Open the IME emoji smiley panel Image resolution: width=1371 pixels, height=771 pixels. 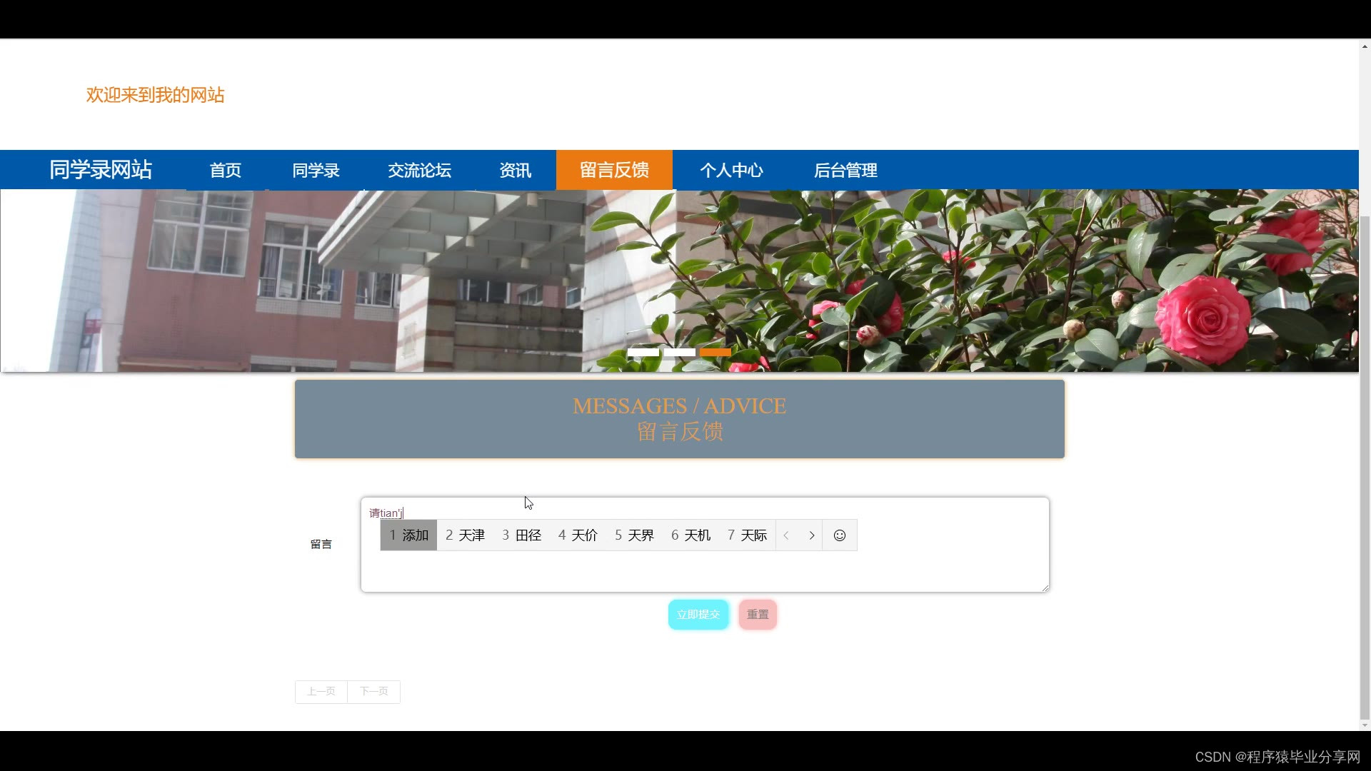point(840,535)
